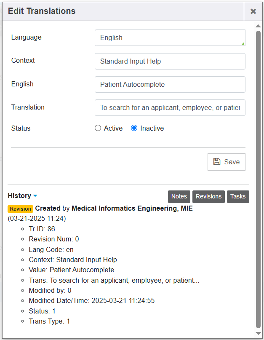Image resolution: width=264 pixels, height=340 pixels.
Task: Select the Active status radio button
Action: coord(98,128)
